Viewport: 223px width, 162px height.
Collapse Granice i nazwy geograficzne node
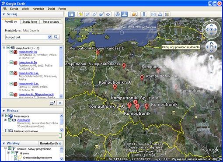5,148
